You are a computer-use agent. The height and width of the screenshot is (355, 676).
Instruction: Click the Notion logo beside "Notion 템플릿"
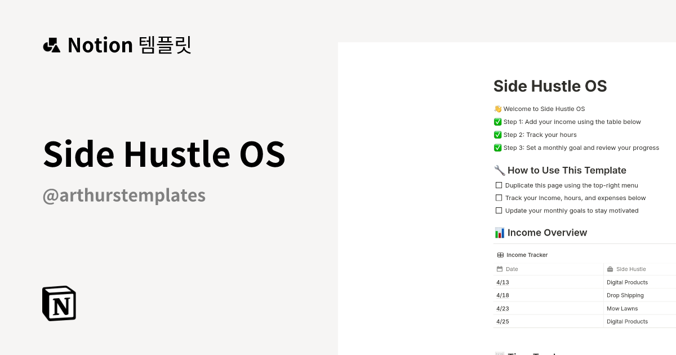[x=51, y=45]
